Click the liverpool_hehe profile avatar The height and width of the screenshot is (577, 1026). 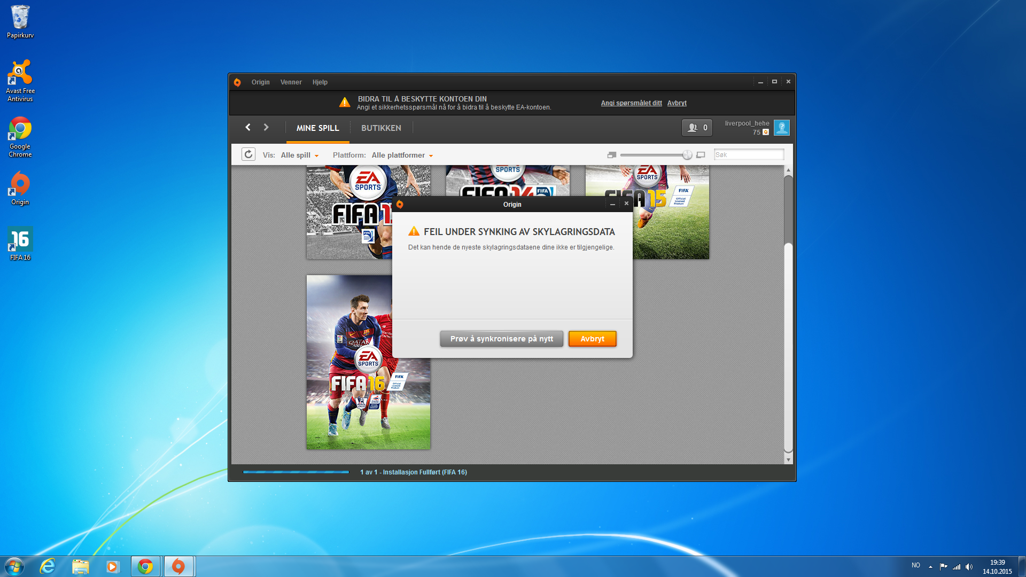pyautogui.click(x=781, y=128)
